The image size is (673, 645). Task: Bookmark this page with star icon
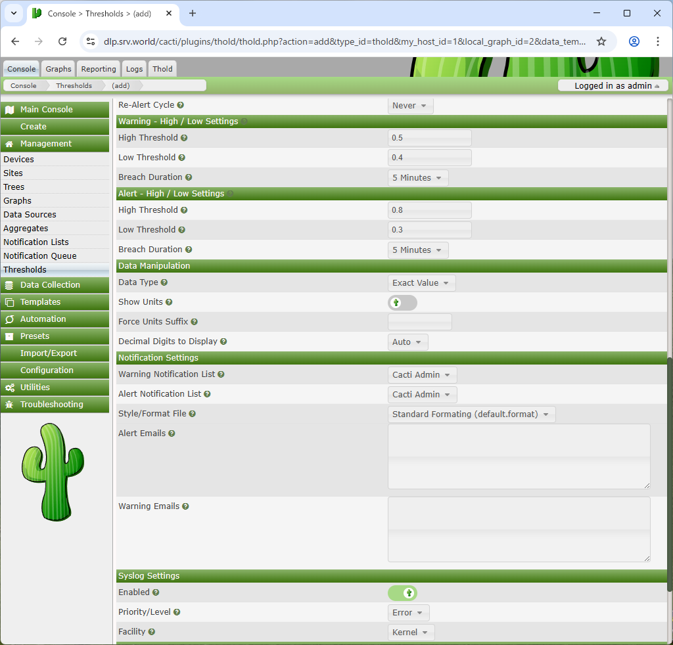click(601, 41)
